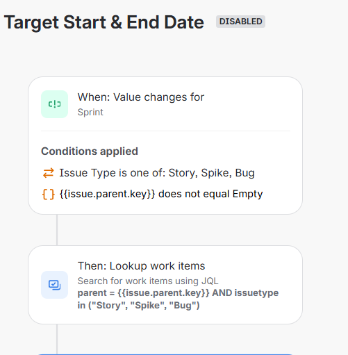Screen dimensions: 348x355
Task: Click the green field value changed trigger icon
Action: coord(54,104)
